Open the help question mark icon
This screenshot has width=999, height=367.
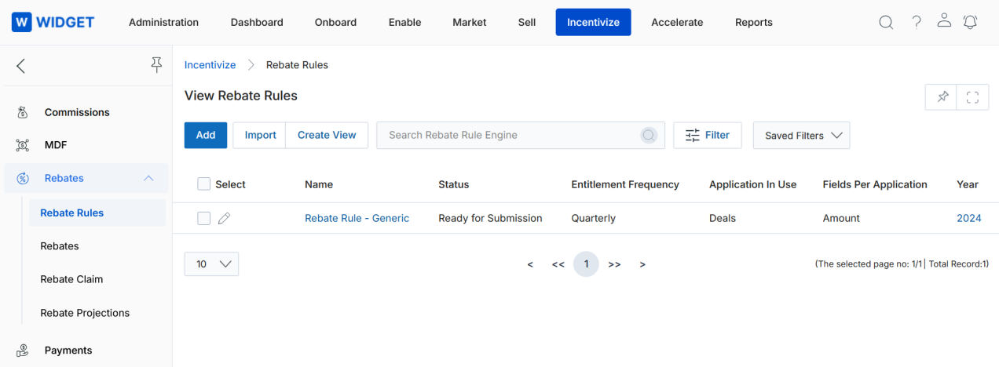tap(917, 22)
